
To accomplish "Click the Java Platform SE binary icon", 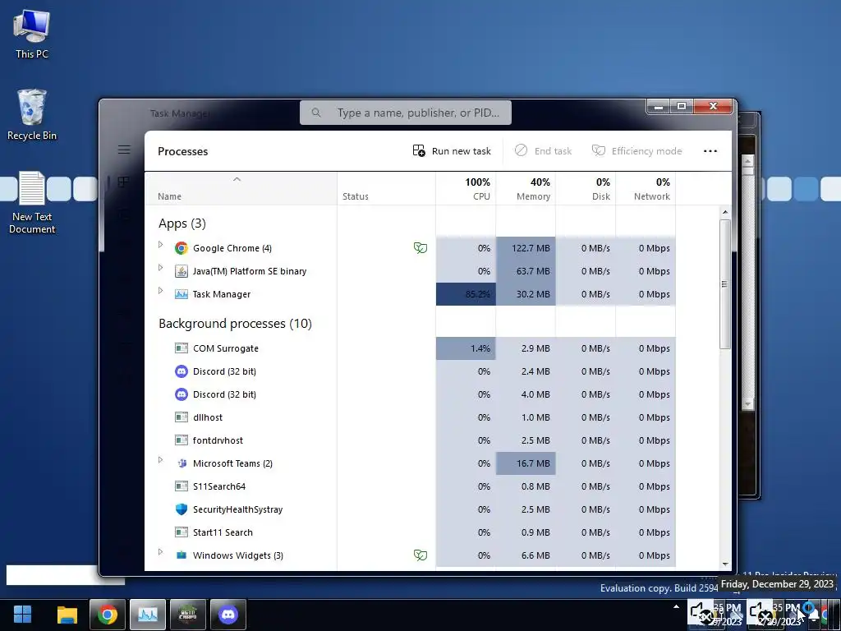I will point(182,271).
